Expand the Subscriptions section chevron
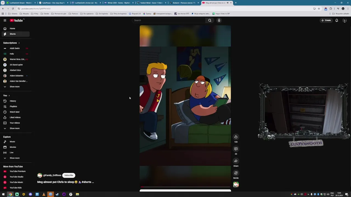 [x=19, y=43]
